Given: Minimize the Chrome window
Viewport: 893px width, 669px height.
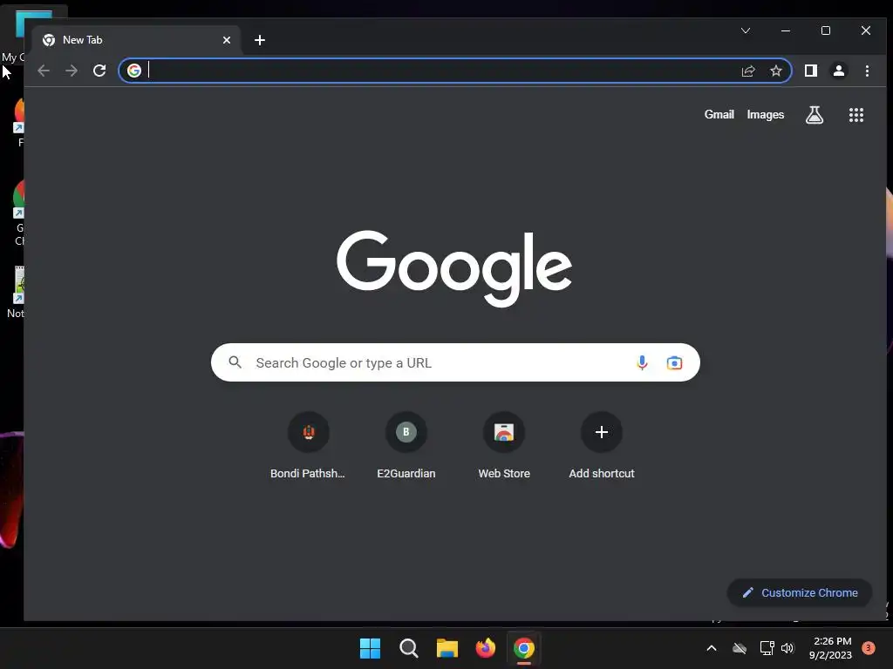Looking at the screenshot, I should [x=786, y=30].
